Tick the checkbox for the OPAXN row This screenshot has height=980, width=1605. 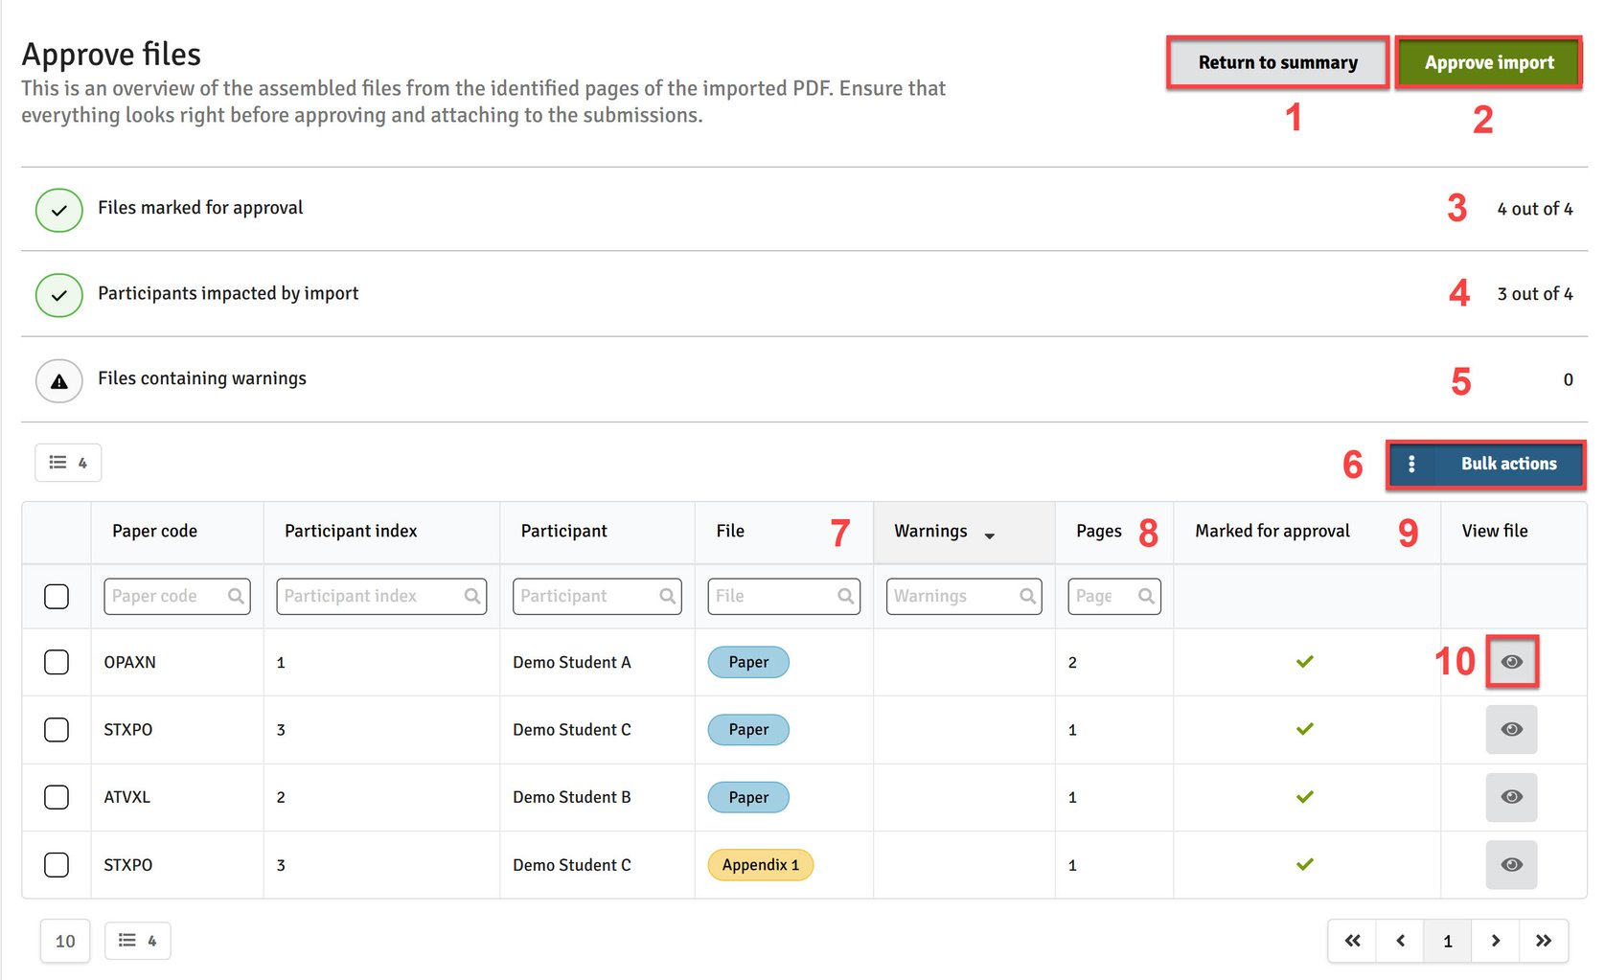point(57,662)
